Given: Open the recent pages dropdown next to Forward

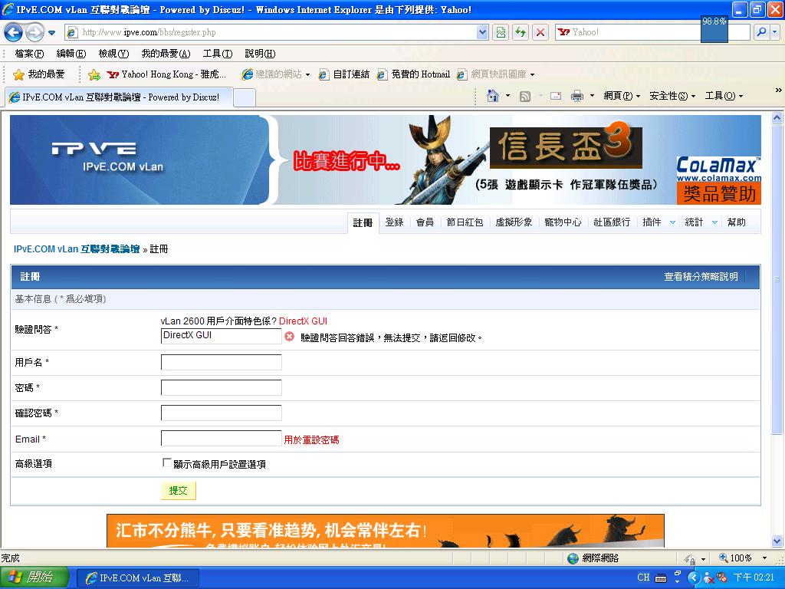Looking at the screenshot, I should pyautogui.click(x=51, y=33).
